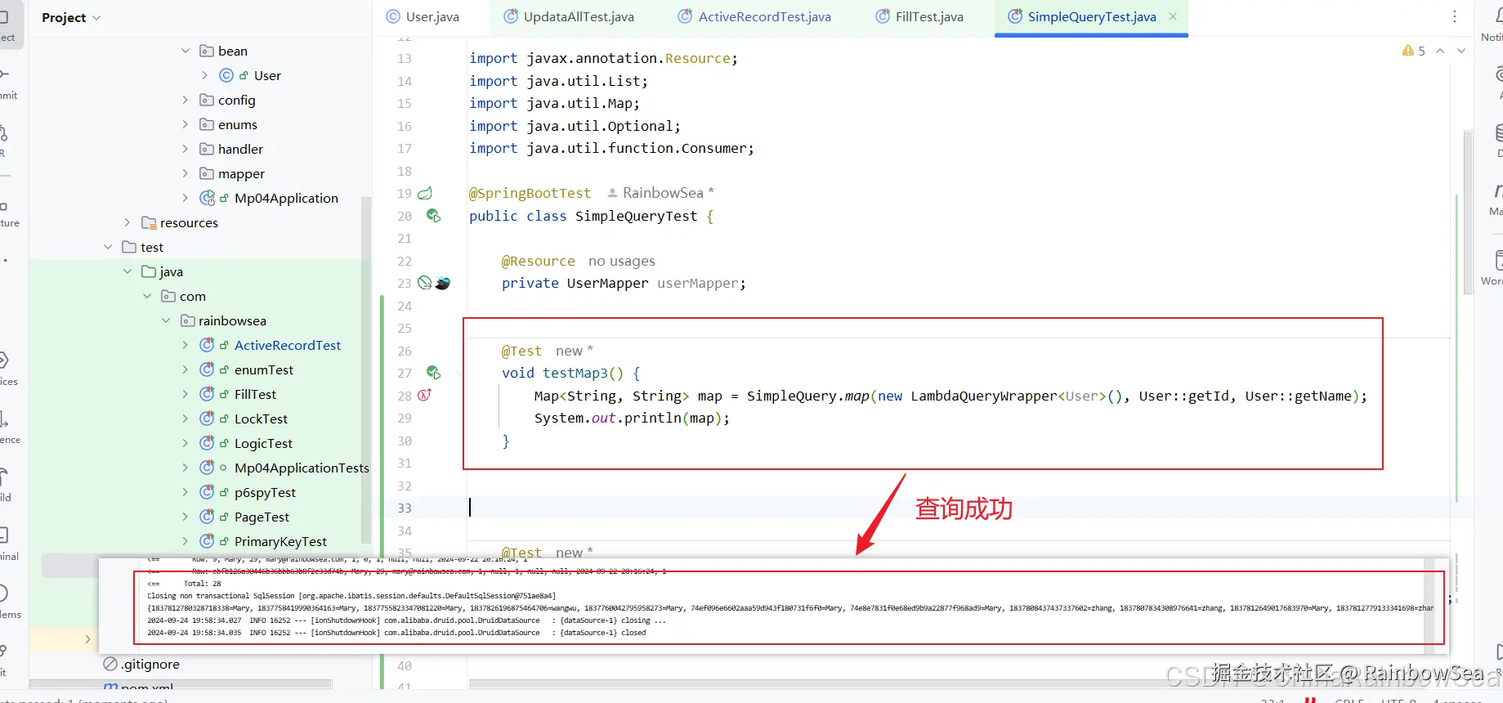Image resolution: width=1503 pixels, height=703 pixels.
Task: Open the editor tabs more options menu
Action: (1455, 16)
